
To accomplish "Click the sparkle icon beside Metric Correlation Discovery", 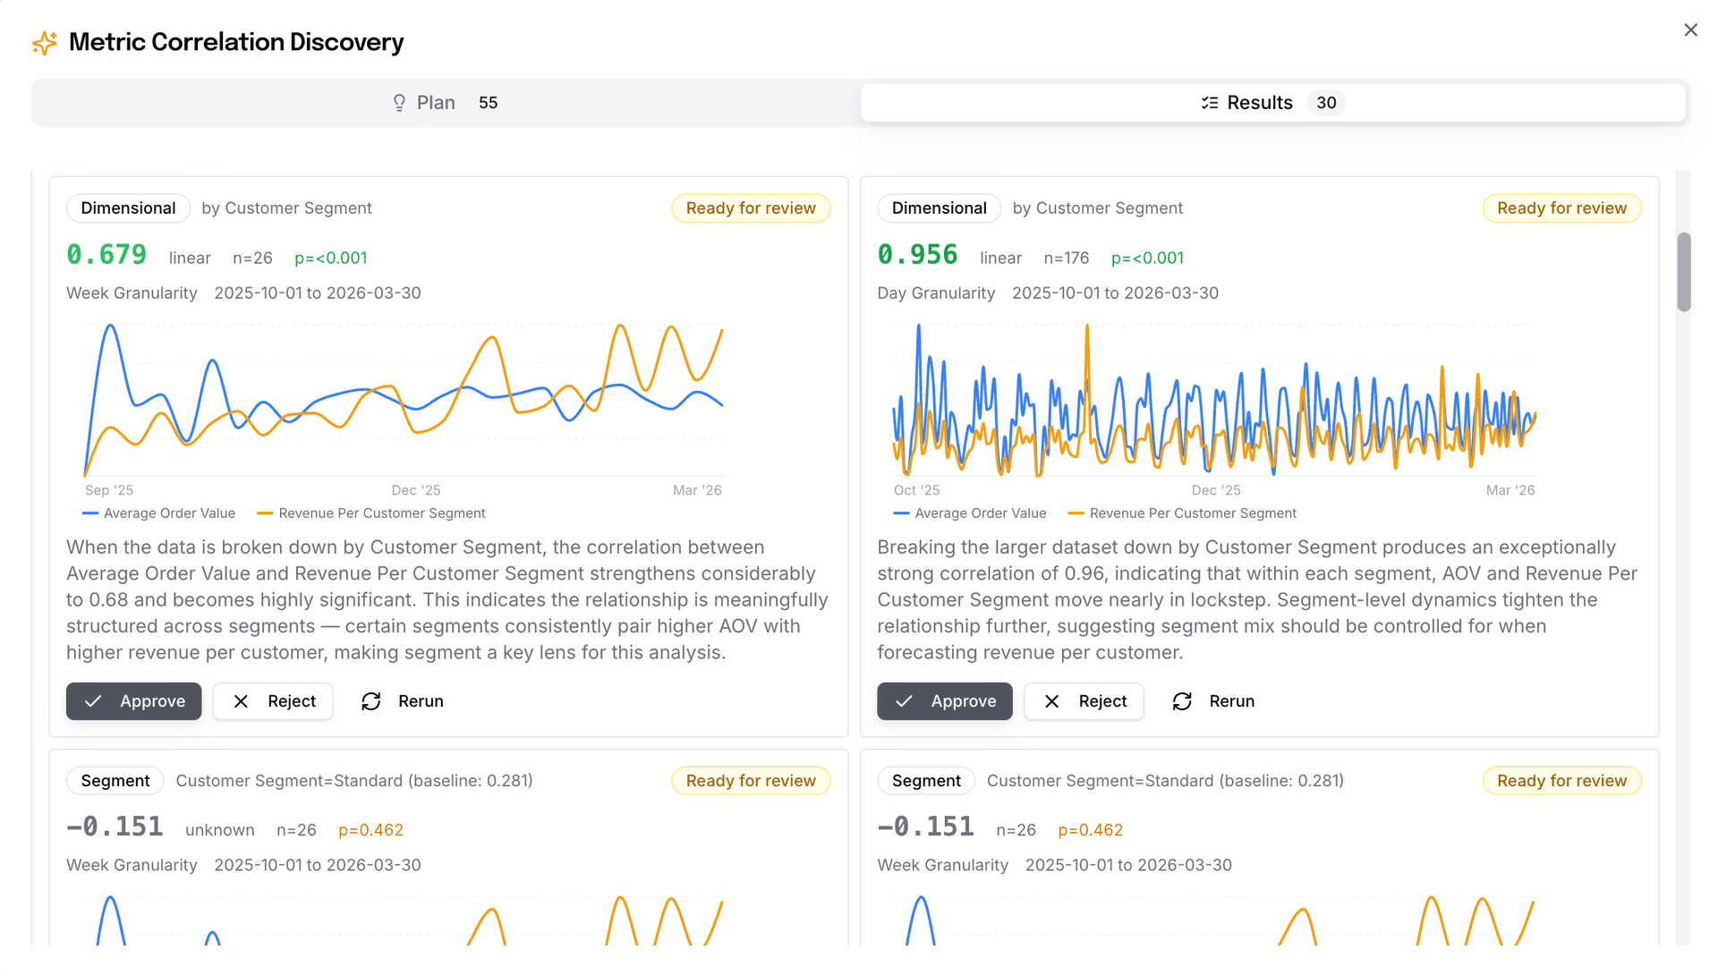I will click(44, 42).
